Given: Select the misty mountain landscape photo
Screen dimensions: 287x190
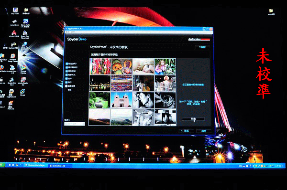Looking at the screenshot, I should (121, 117).
